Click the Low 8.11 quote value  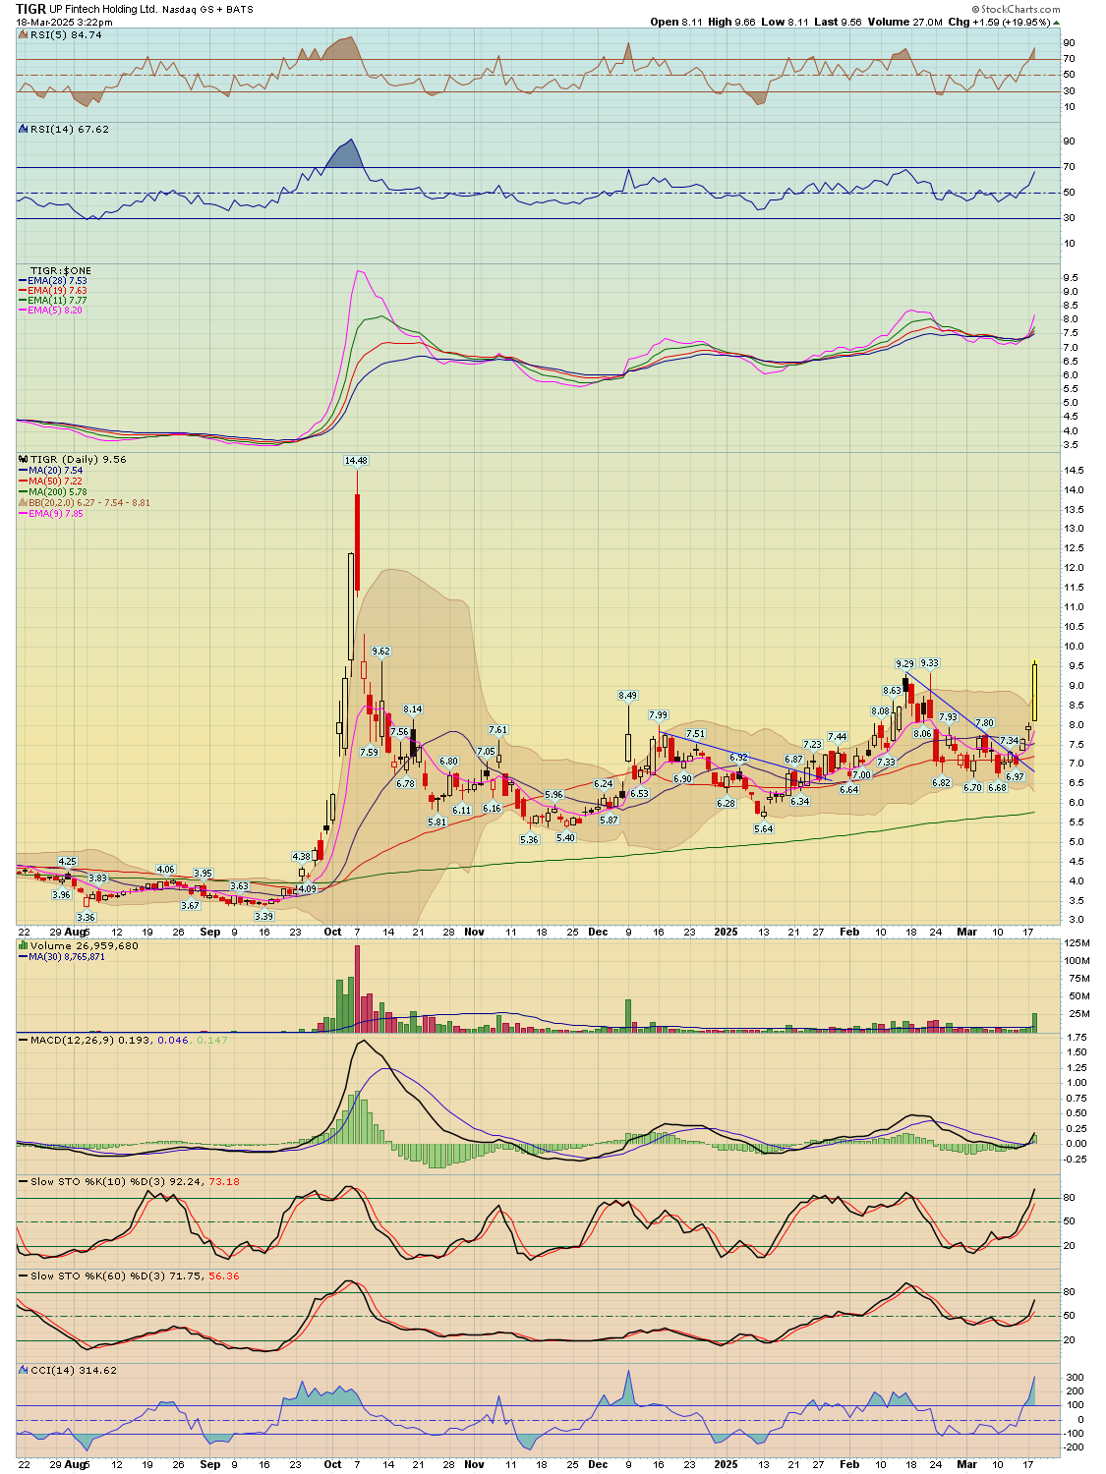(x=785, y=22)
